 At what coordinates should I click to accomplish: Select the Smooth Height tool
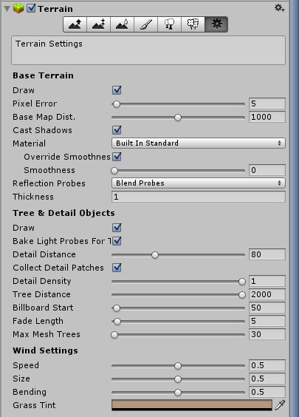coord(122,24)
